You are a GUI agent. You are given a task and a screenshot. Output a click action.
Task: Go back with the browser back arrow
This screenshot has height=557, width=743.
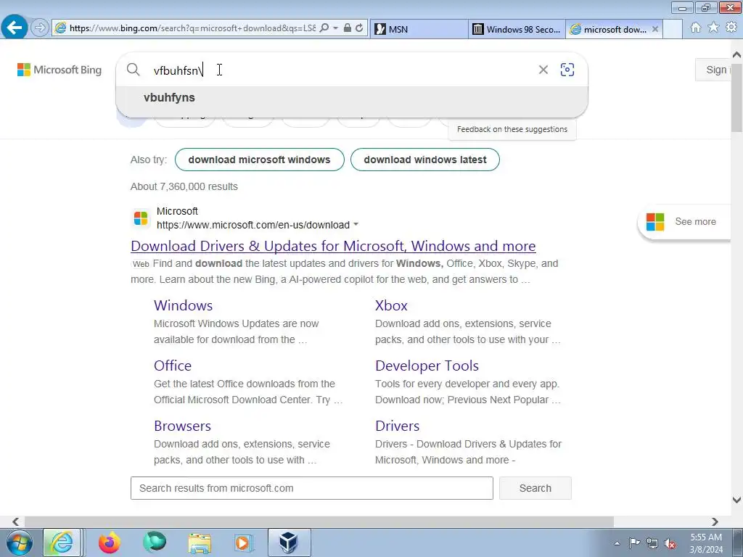coord(15,28)
